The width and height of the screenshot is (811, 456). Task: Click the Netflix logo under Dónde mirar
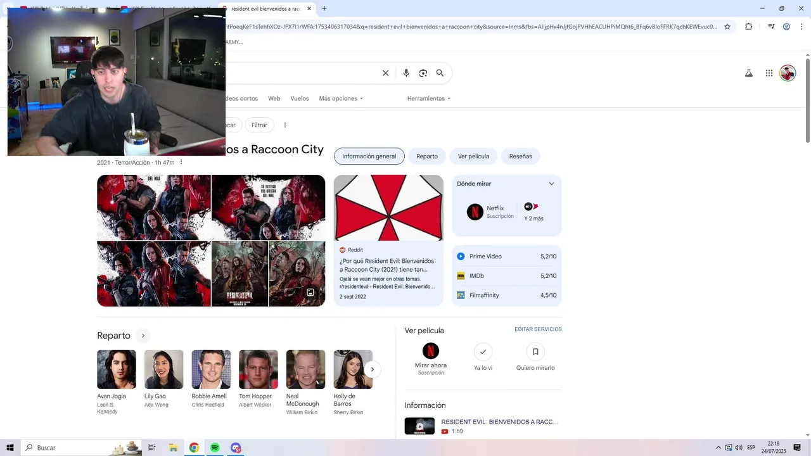point(475,212)
